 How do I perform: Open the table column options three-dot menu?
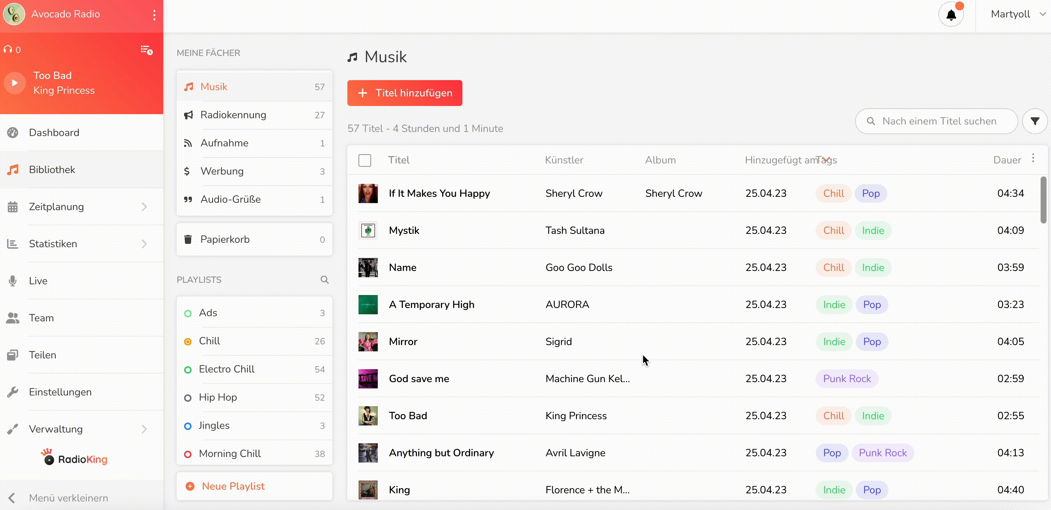click(x=1033, y=158)
